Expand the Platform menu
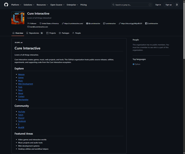This screenshot has height=154, width=185. [x=16, y=5]
